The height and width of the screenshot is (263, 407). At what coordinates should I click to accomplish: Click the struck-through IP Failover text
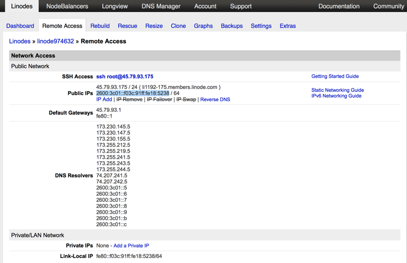159,99
